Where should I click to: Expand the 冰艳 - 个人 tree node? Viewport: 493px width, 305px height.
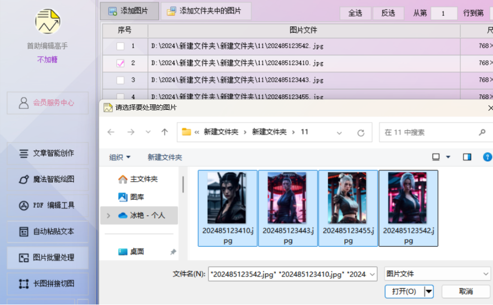click(x=108, y=216)
